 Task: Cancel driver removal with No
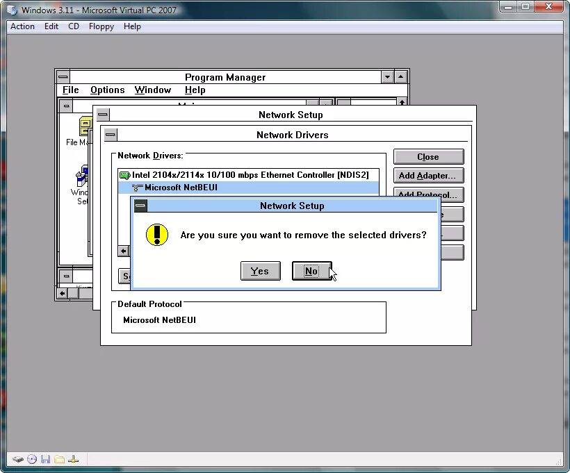click(312, 271)
